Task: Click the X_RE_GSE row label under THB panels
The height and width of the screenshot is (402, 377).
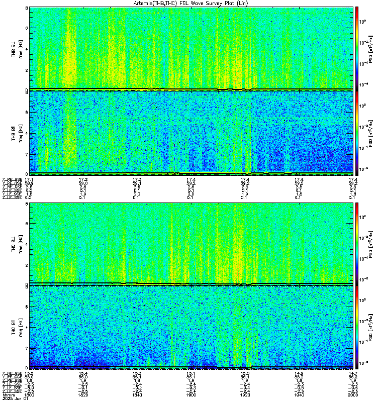Action: pos(12,179)
